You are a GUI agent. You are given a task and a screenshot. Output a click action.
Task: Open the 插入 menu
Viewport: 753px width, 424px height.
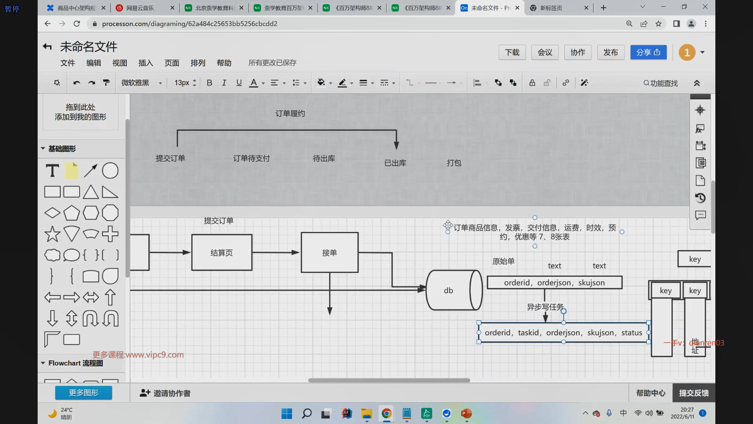[146, 63]
